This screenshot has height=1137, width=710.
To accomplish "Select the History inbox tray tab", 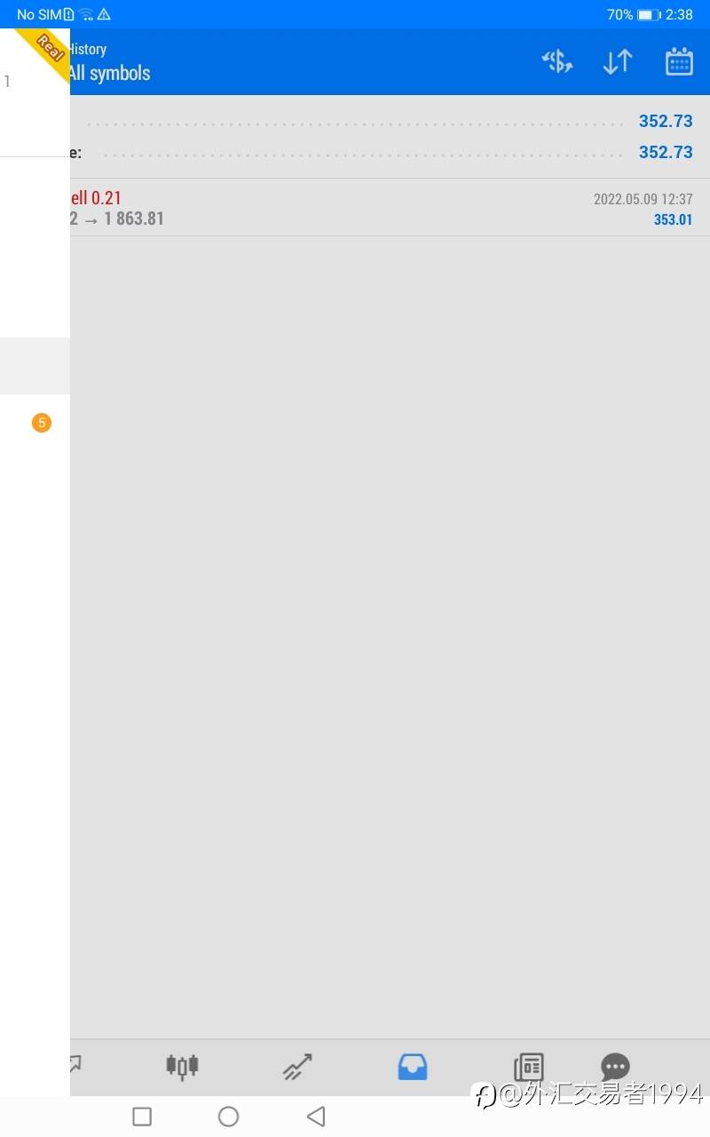I will point(413,1066).
